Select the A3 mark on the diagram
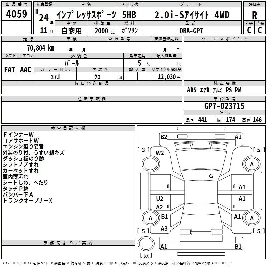The image size is (267, 267). tap(164, 228)
